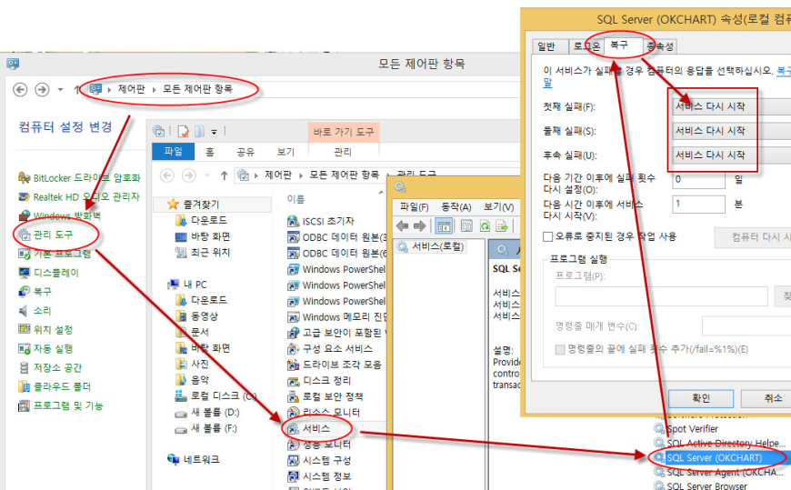Click the 저장소 공간 icon
This screenshot has height=490, width=791.
[25, 368]
